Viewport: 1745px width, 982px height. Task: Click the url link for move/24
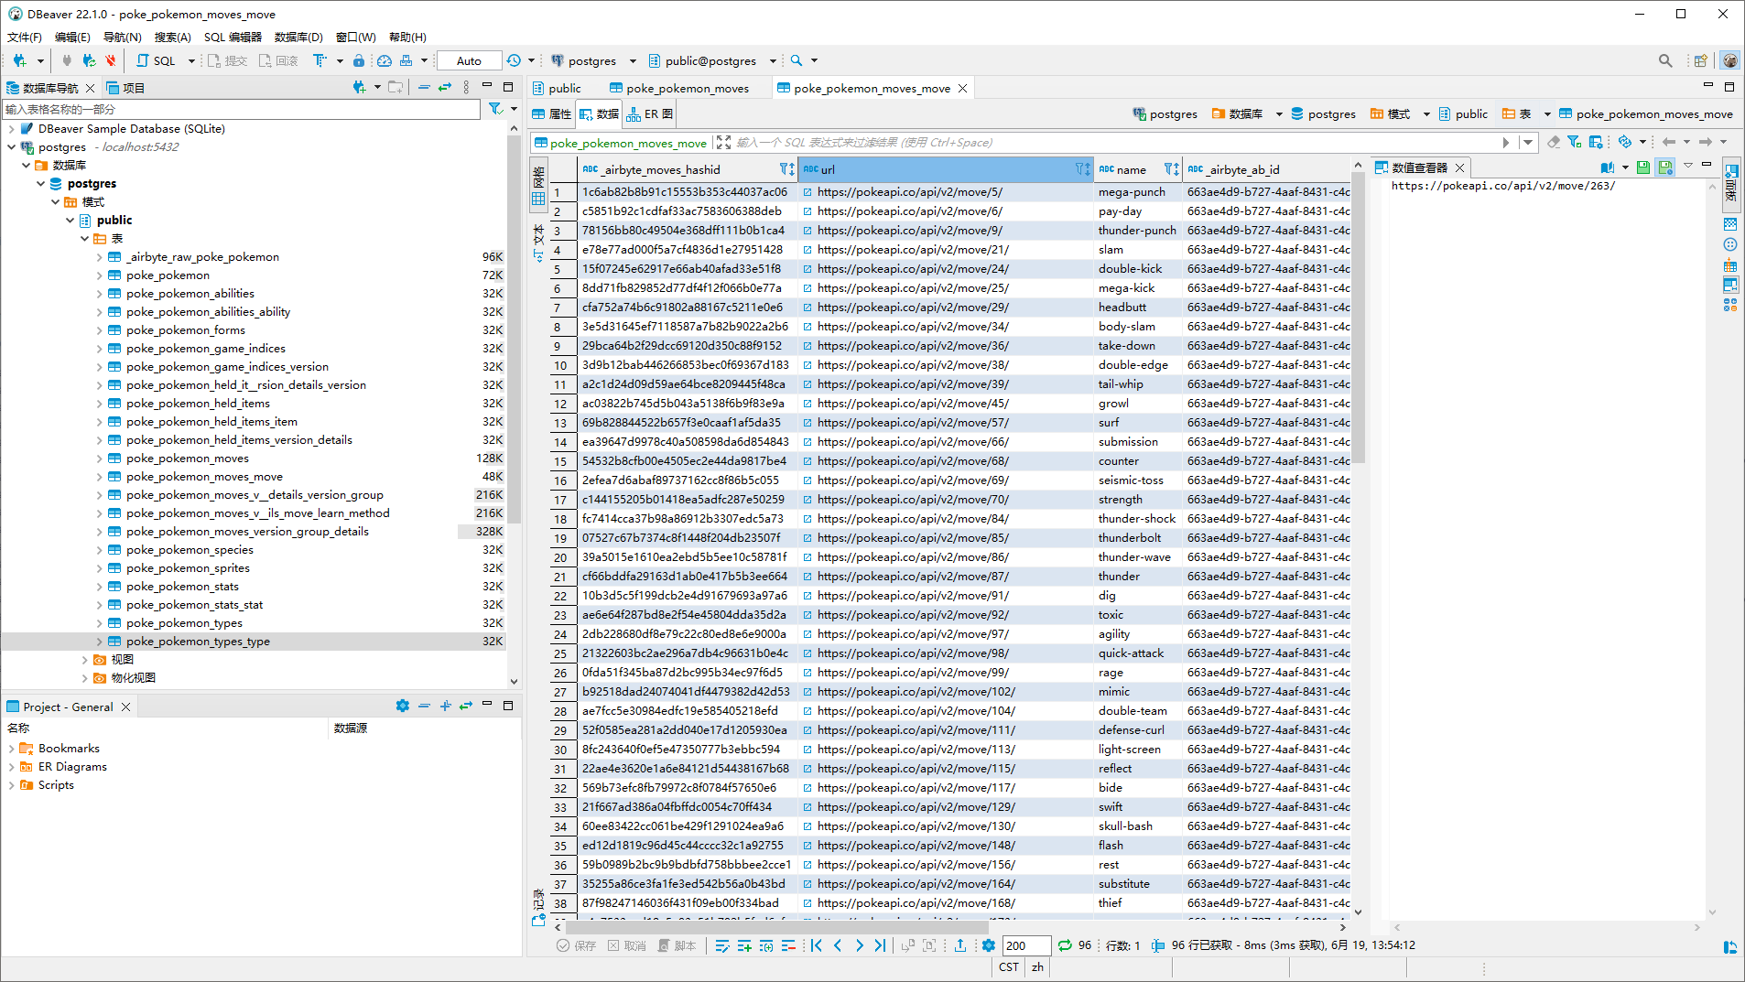pyautogui.click(x=913, y=269)
